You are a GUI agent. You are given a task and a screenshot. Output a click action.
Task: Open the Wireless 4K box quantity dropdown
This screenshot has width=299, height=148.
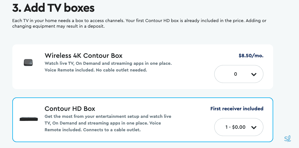point(238,74)
